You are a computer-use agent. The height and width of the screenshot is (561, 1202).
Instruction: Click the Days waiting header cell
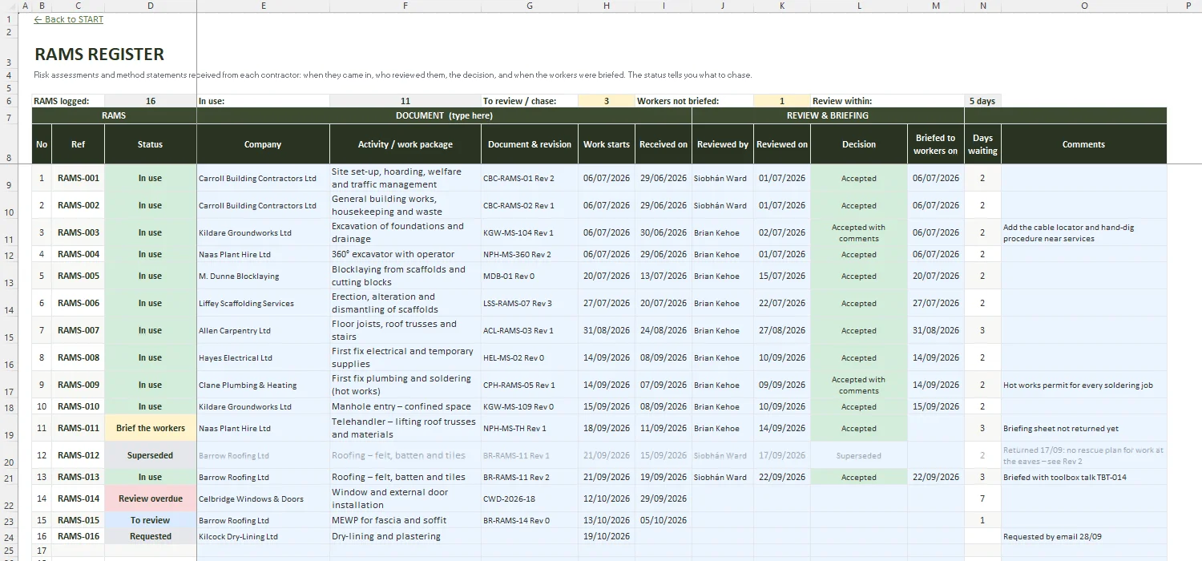click(982, 144)
